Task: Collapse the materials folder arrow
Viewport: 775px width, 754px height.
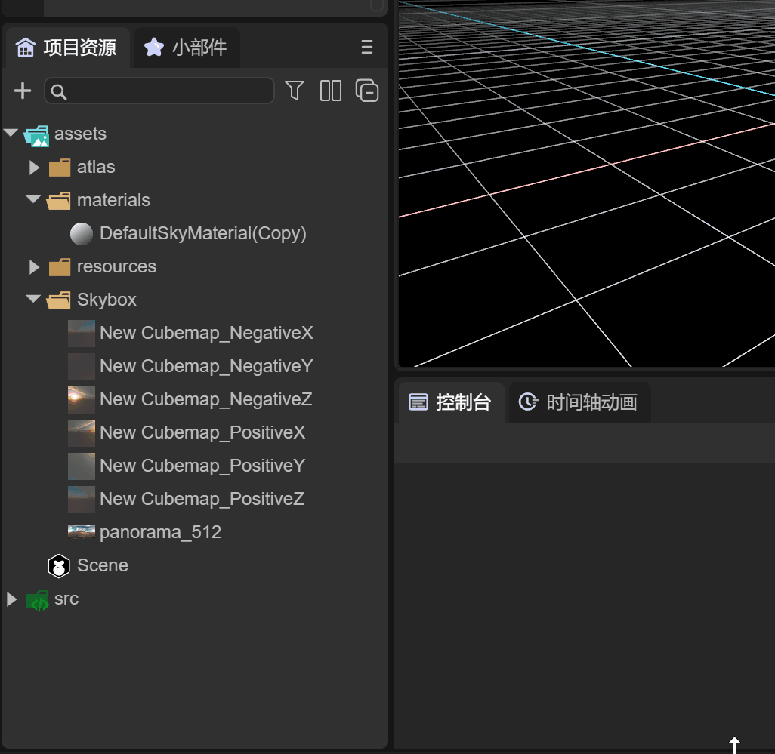Action: click(33, 200)
